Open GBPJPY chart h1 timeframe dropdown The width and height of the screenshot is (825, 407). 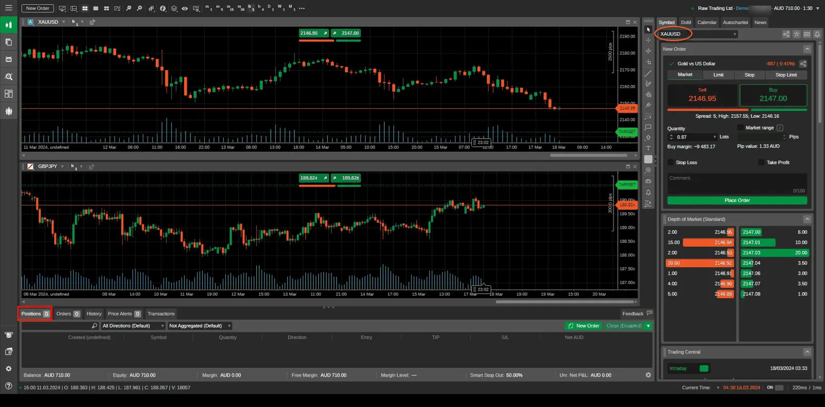pos(81,166)
